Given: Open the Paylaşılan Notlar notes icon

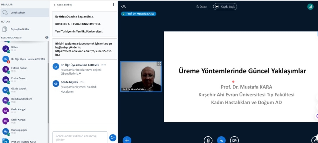Looking at the screenshot, I should pyautogui.click(x=5, y=29).
